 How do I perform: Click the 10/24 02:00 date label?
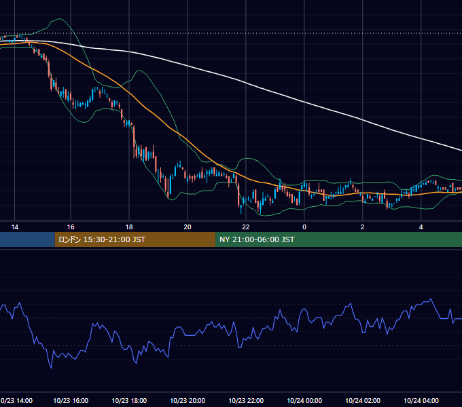click(x=363, y=400)
